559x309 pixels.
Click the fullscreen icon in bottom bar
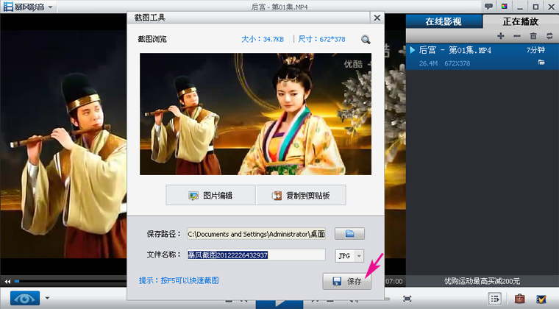407,299
